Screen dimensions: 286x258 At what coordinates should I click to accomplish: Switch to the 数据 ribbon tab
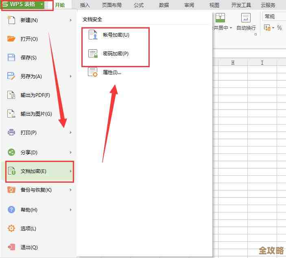(164, 5)
